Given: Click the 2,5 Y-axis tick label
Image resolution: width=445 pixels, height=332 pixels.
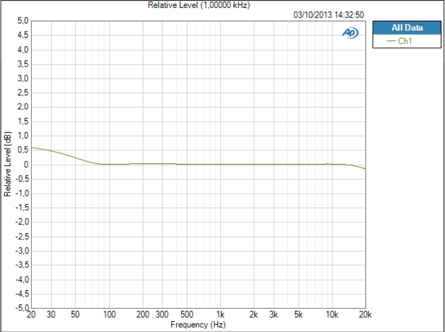Looking at the screenshot, I should tap(23, 93).
